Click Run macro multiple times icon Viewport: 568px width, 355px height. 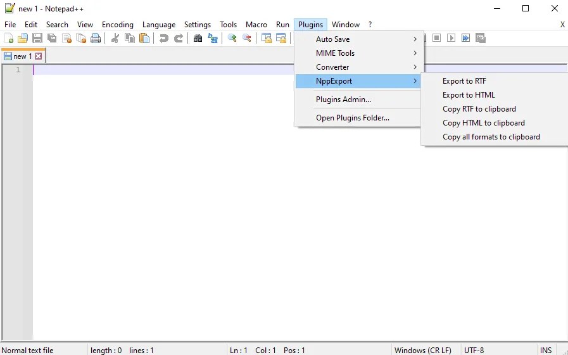(x=466, y=37)
